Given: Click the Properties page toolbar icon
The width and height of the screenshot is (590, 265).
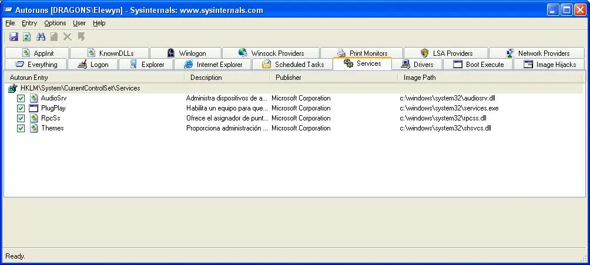Looking at the screenshot, I should click(x=54, y=37).
